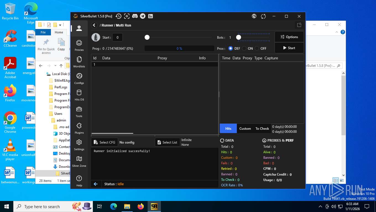Open Quick Access toolbar dropdown in Explorer
The height and width of the screenshot is (212, 376).
(60, 25)
